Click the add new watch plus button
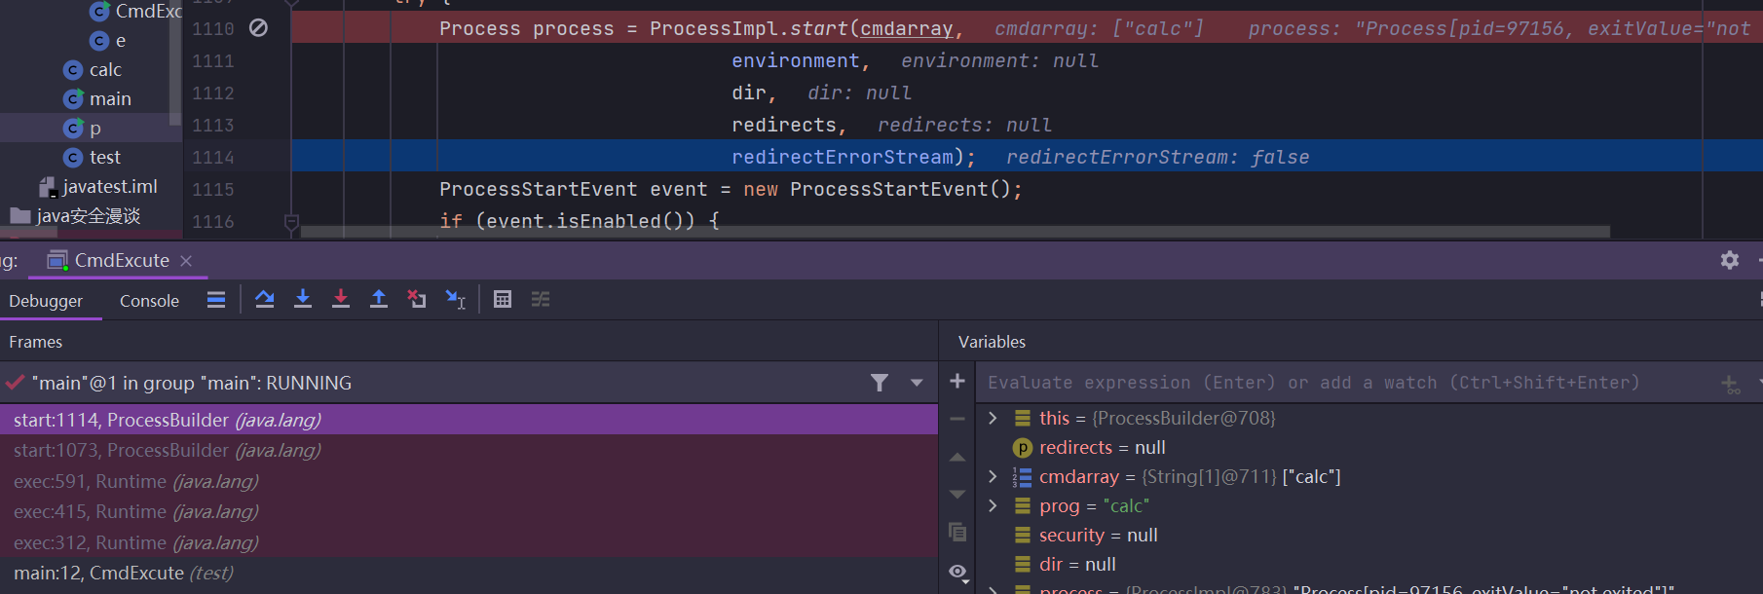Screen dimensions: 1763x594 point(957,381)
